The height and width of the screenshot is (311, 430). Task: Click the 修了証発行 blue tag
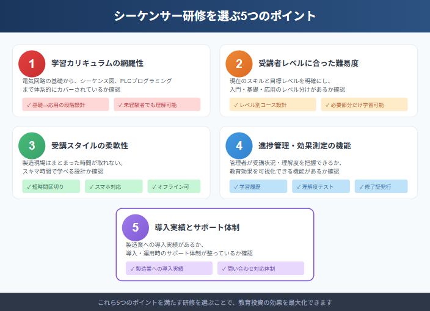(381, 186)
